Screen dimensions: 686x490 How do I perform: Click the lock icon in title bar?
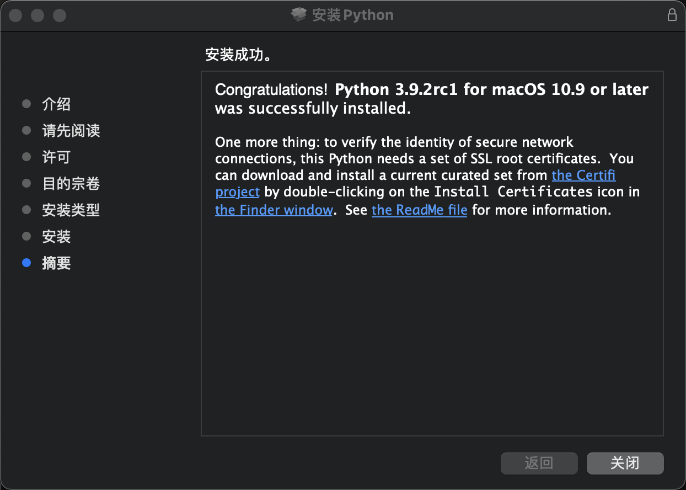coord(672,15)
